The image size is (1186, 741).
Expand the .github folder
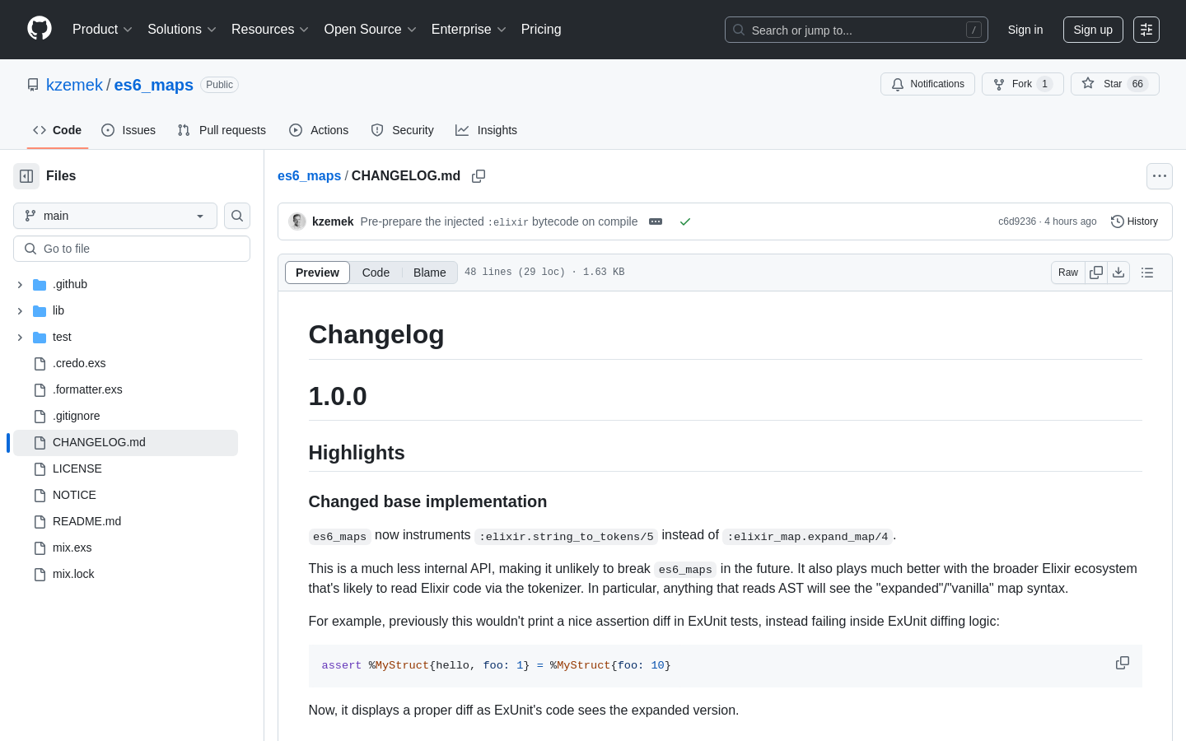20,284
